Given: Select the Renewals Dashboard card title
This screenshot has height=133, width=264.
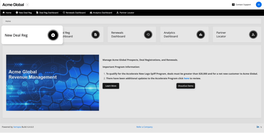Looking at the screenshot, I should coord(118,35).
